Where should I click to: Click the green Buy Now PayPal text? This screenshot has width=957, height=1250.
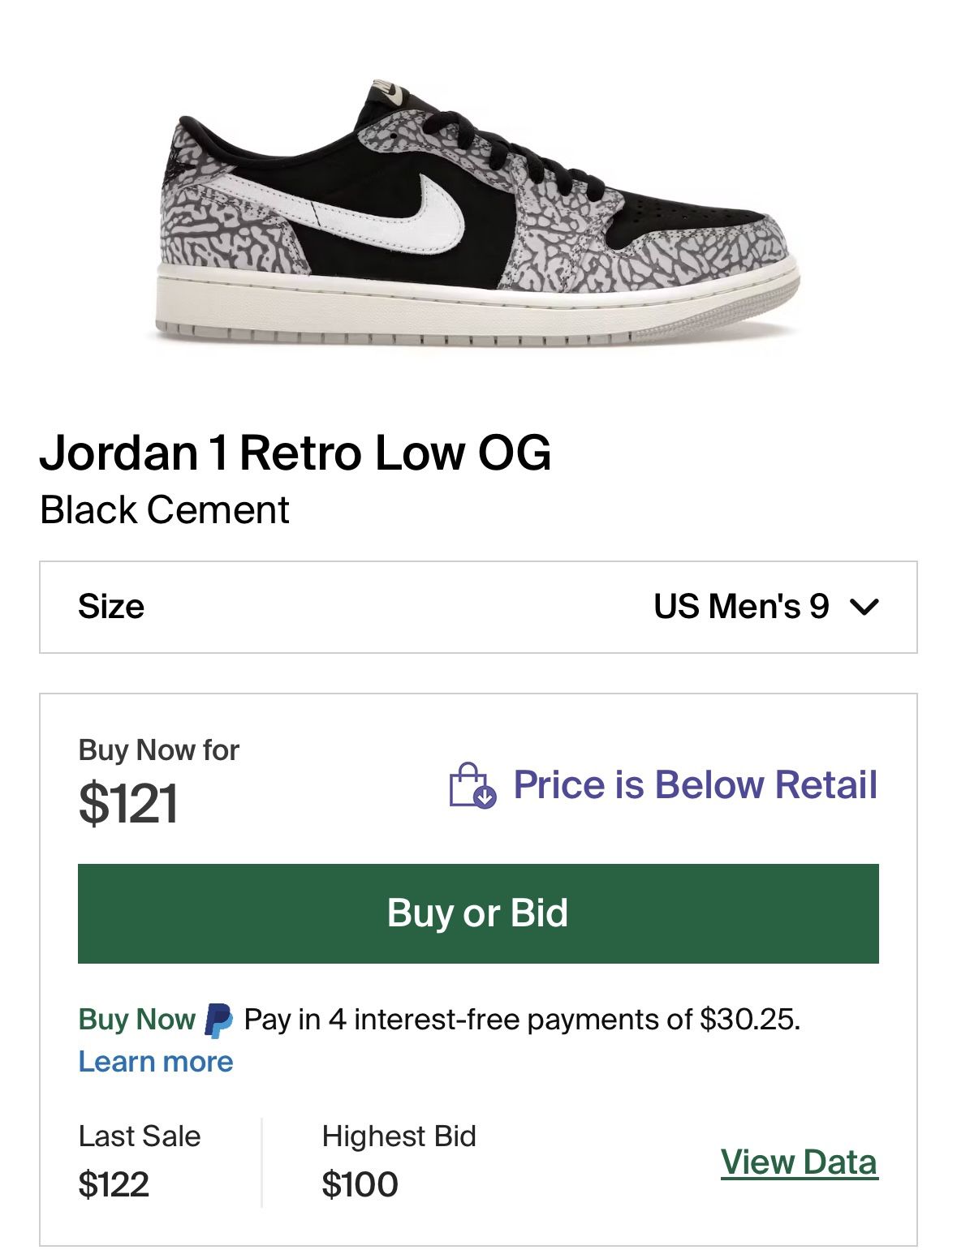pos(136,1020)
